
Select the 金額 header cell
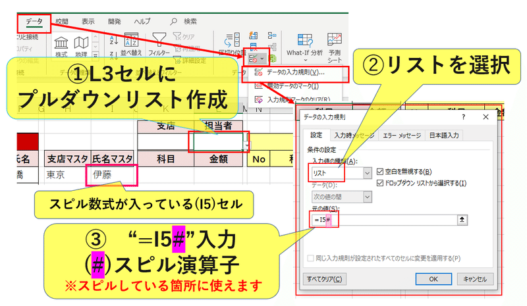coord(219,159)
